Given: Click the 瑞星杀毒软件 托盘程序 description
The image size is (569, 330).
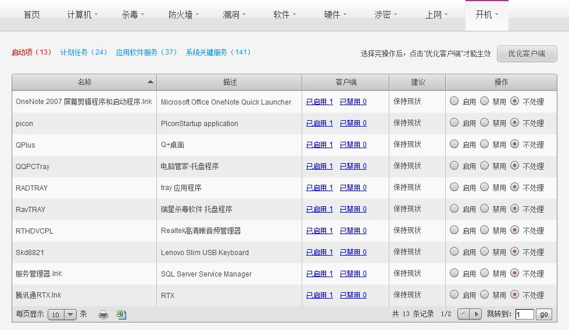Looking at the screenshot, I should pyautogui.click(x=196, y=209).
